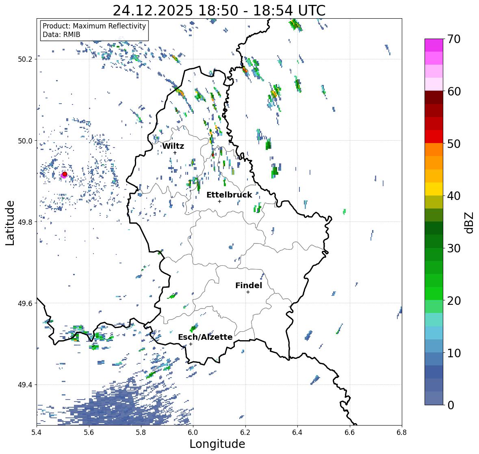This screenshot has height=454, width=479.
Task: Click the magenta top colorbar segment
Action: coord(434,45)
